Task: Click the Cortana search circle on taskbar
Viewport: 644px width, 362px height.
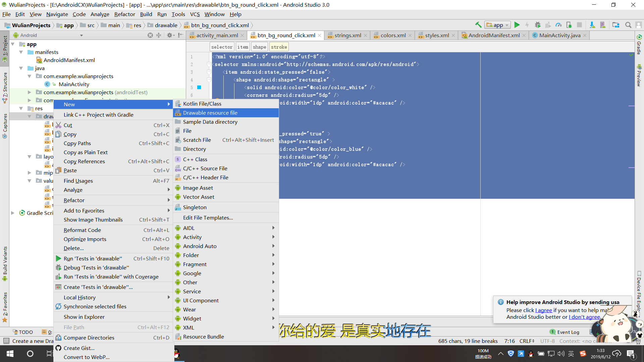Action: (30, 354)
